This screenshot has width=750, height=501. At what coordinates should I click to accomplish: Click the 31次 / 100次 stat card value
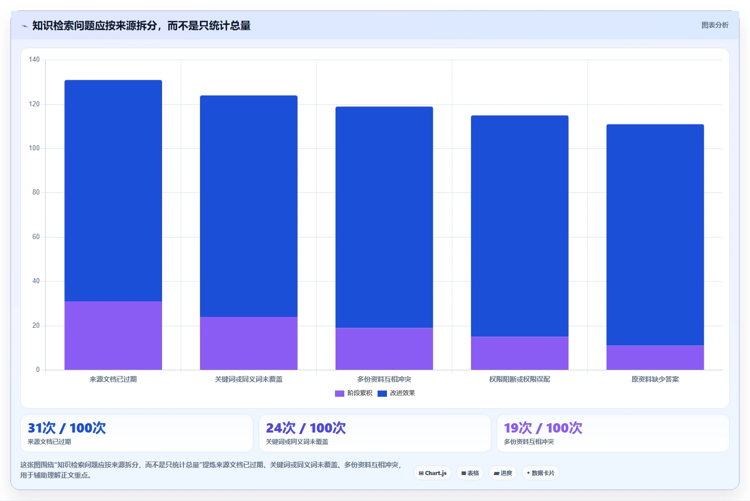pyautogui.click(x=67, y=428)
